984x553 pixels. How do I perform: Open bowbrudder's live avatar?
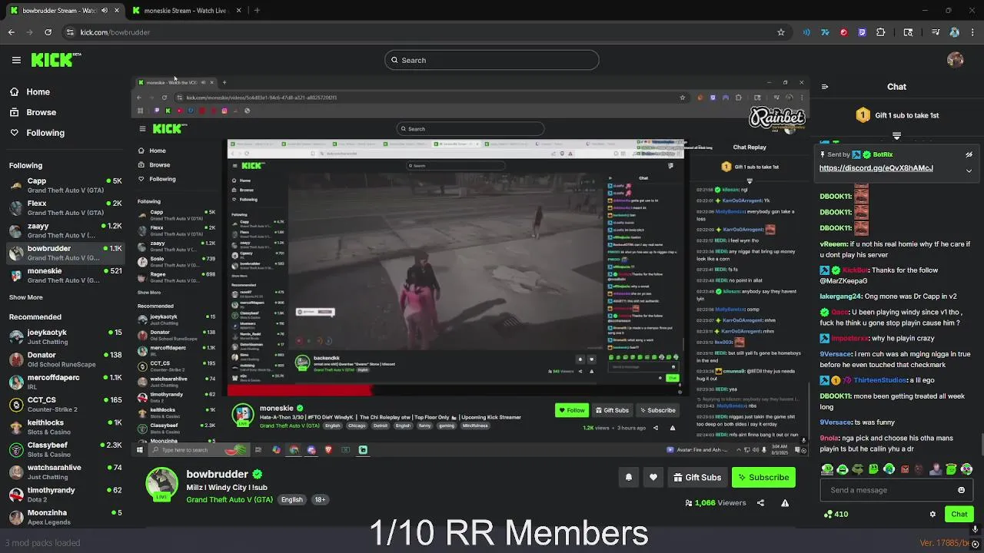click(x=161, y=484)
